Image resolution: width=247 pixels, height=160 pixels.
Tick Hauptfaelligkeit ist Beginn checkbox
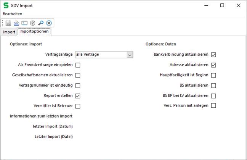click(213, 75)
